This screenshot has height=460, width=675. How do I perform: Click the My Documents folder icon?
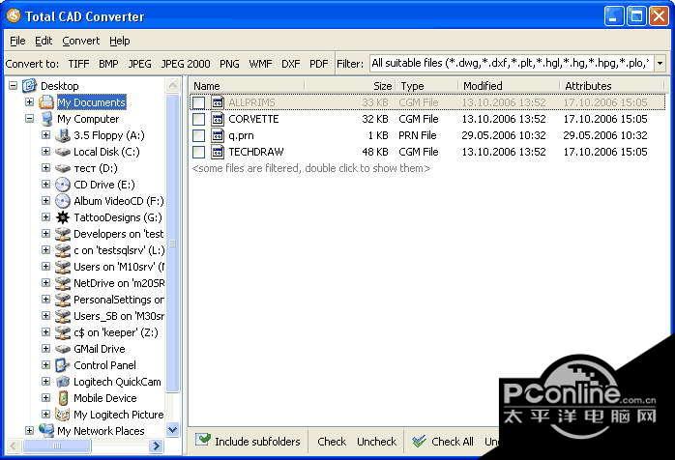click(46, 102)
